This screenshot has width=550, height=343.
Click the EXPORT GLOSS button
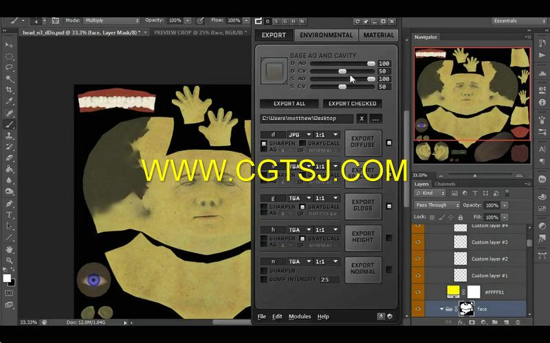pos(363,206)
